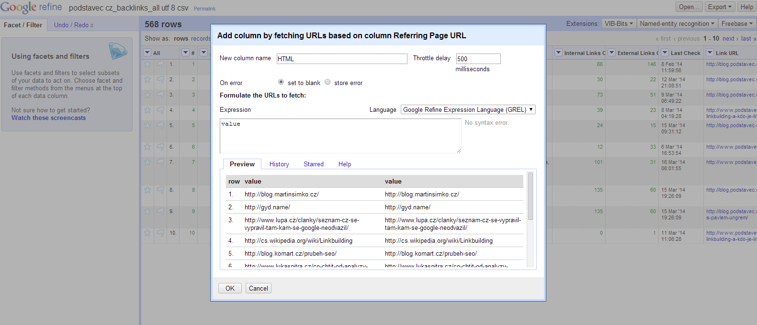Flag row 2 in the data grid

click(160, 79)
